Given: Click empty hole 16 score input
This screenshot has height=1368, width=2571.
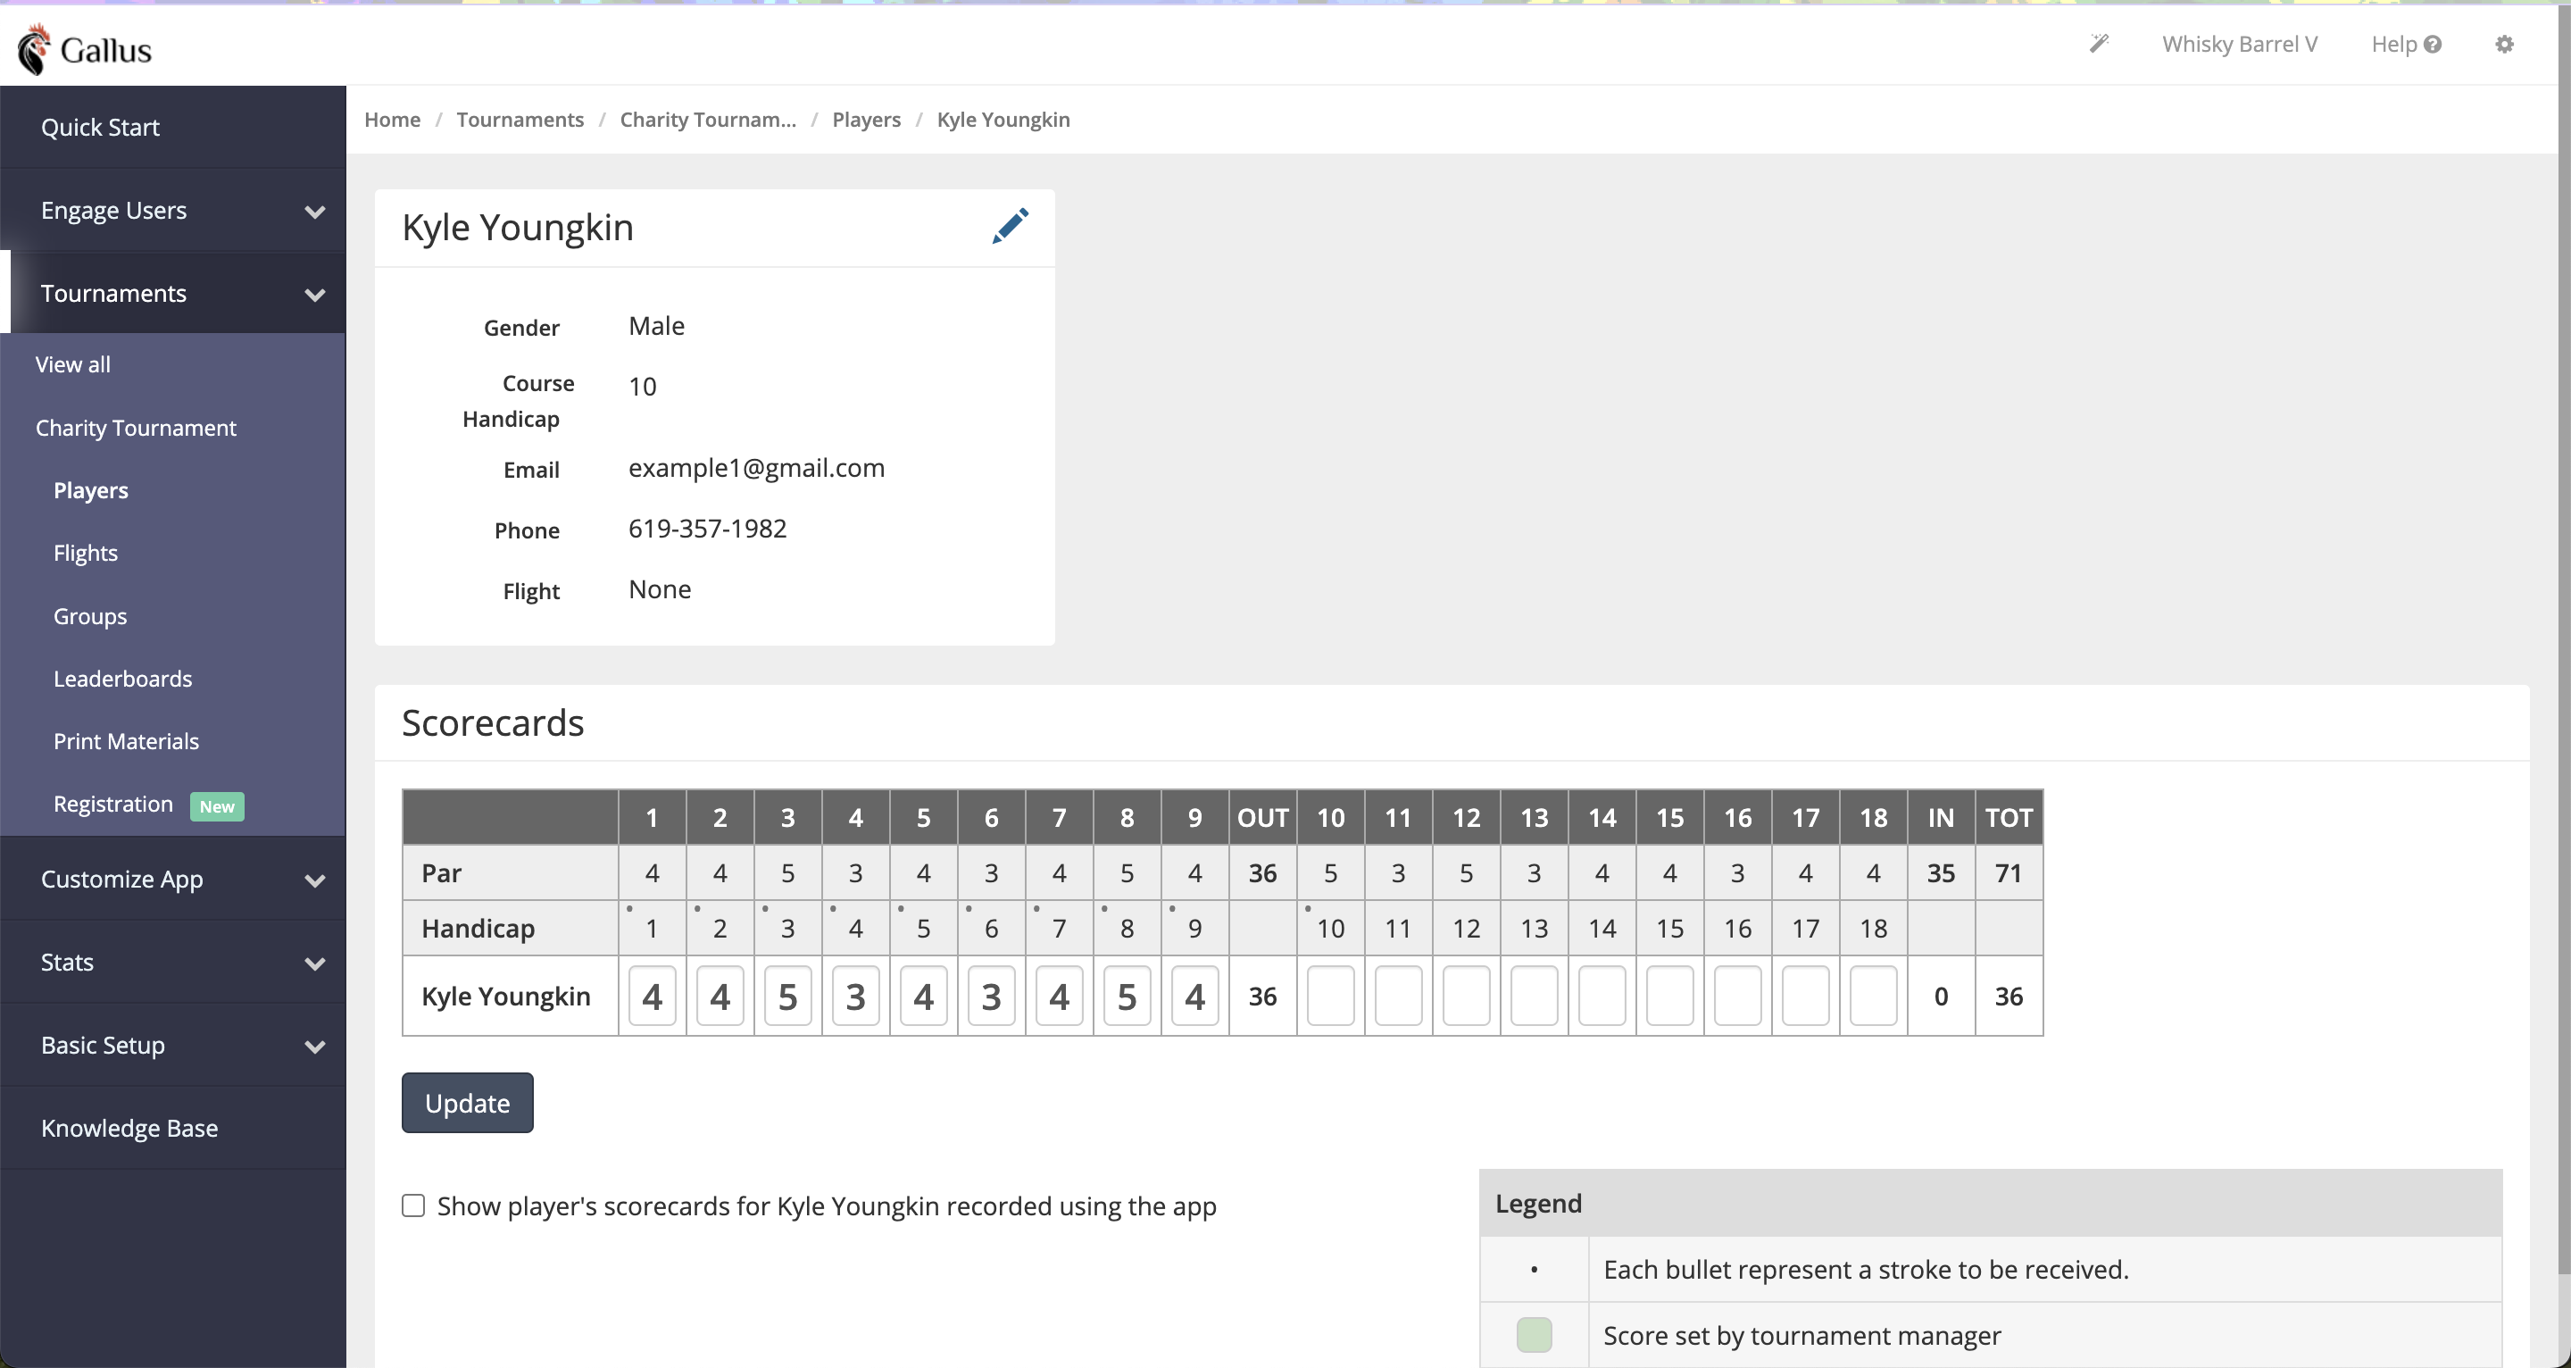Looking at the screenshot, I should [1737, 996].
